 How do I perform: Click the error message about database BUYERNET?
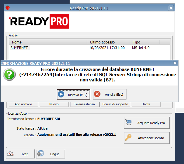coord(98,75)
